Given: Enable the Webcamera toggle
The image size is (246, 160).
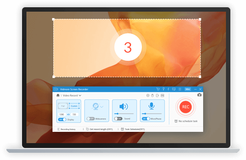Looking at the screenshot, I should tap(91, 119).
